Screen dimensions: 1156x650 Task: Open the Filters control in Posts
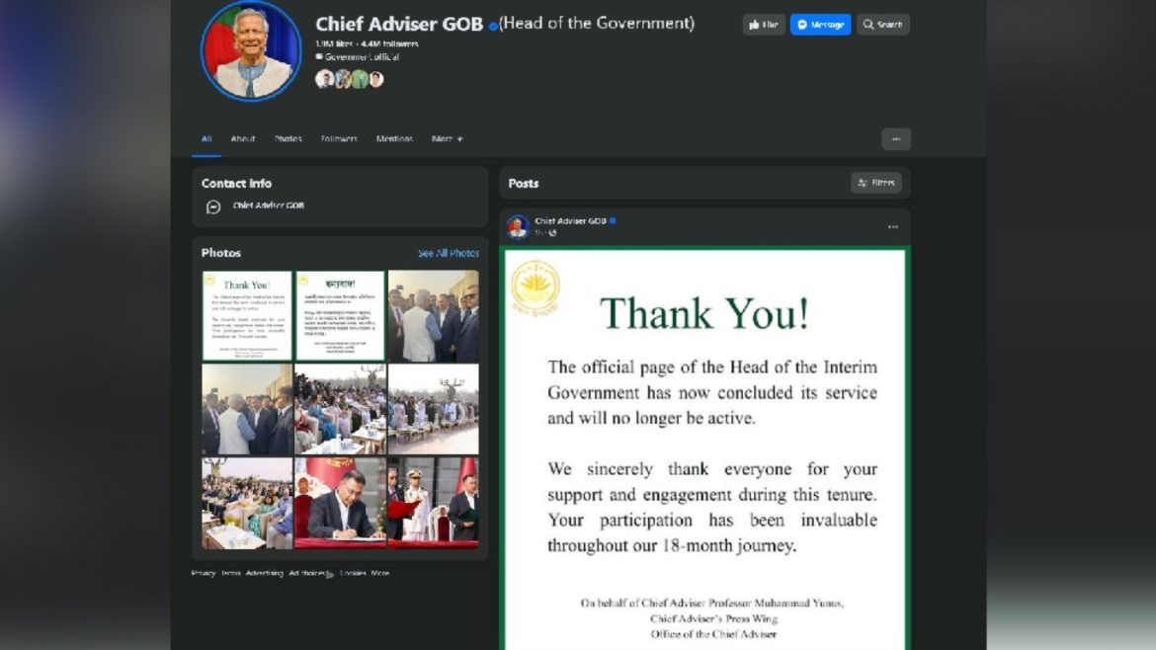pos(876,183)
